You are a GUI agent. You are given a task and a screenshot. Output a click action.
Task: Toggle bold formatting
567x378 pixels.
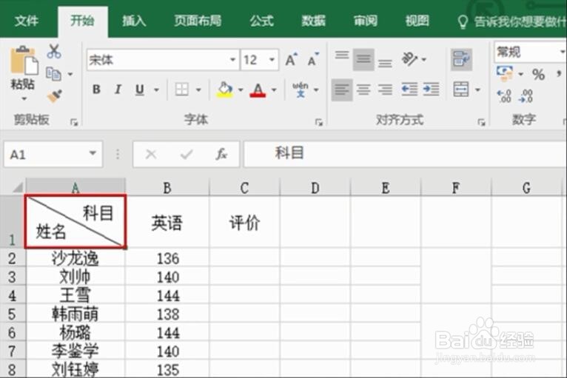[x=96, y=90]
